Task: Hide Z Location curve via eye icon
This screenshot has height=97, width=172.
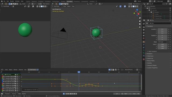Action: (x=4, y=80)
